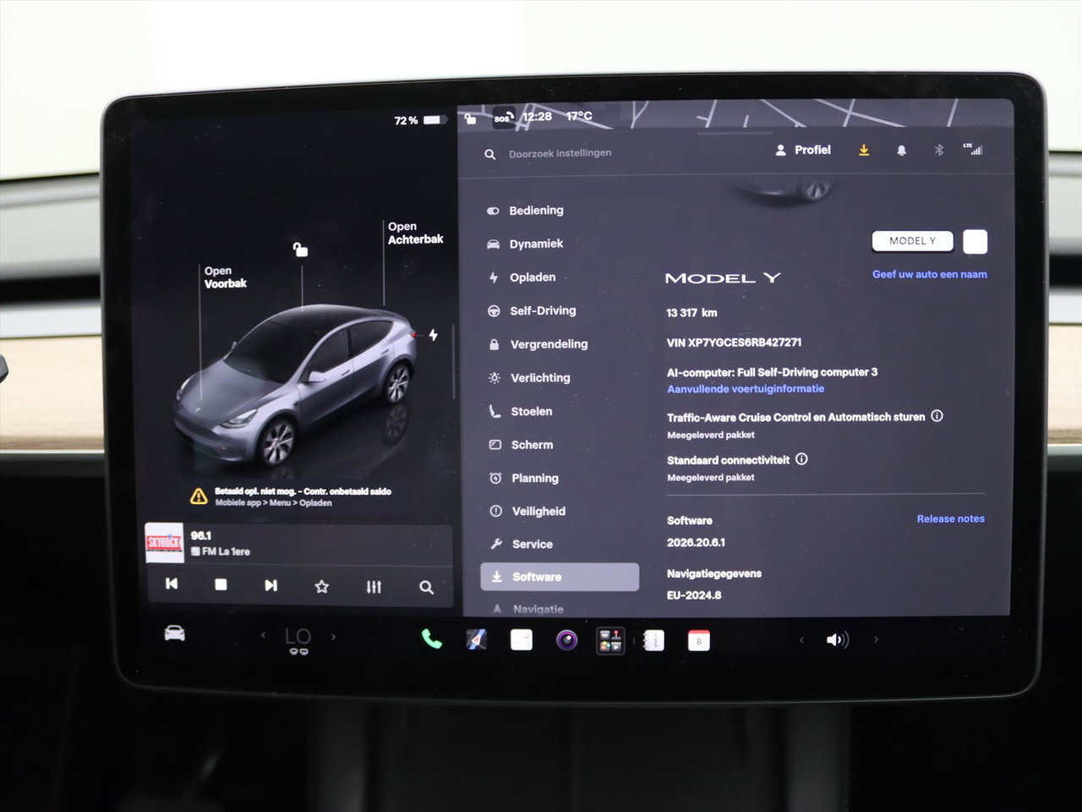Open charge port lightning bolt on car

click(433, 335)
